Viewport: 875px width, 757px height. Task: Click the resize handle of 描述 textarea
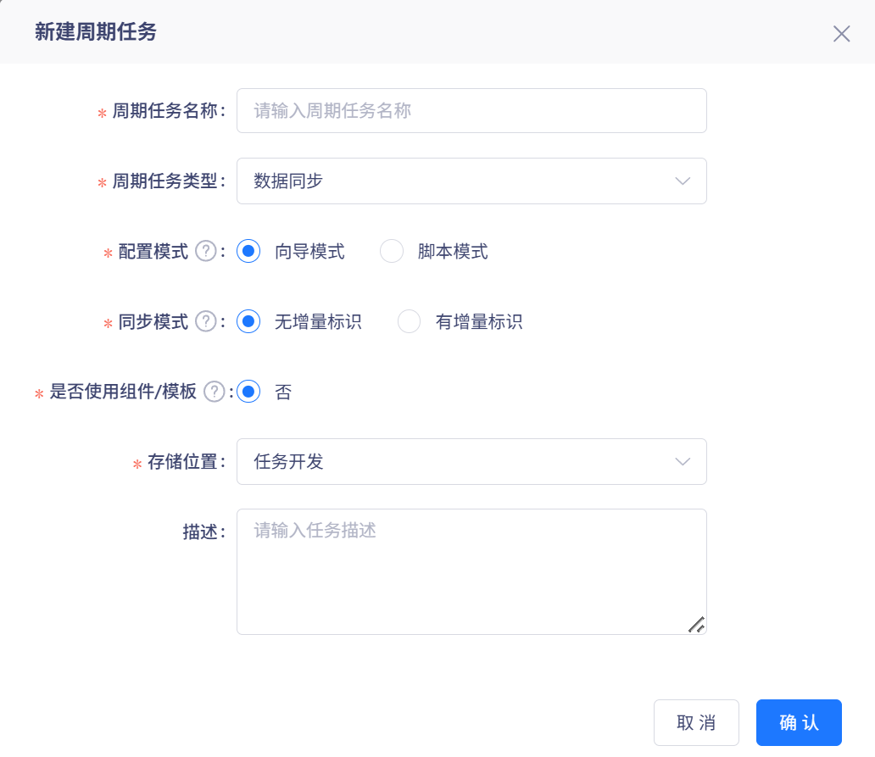[x=696, y=625]
